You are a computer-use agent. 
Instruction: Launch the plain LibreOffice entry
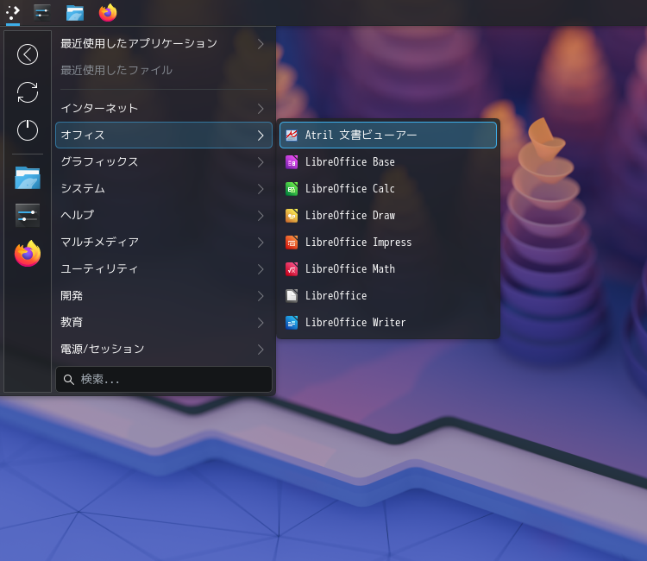coord(388,295)
